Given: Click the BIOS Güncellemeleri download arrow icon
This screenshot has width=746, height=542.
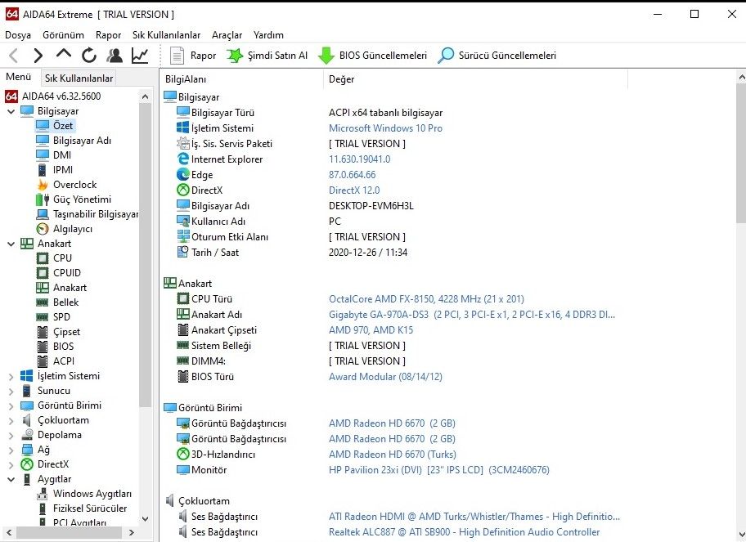Looking at the screenshot, I should (326, 56).
